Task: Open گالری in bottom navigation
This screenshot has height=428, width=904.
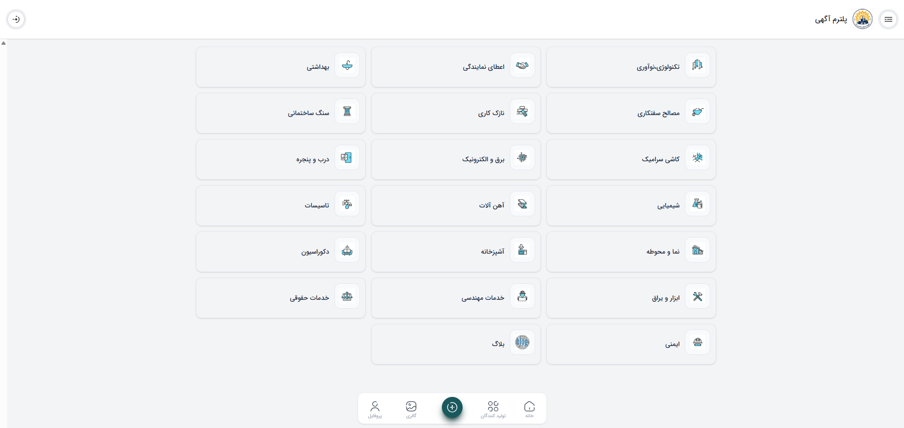Action: click(x=411, y=409)
